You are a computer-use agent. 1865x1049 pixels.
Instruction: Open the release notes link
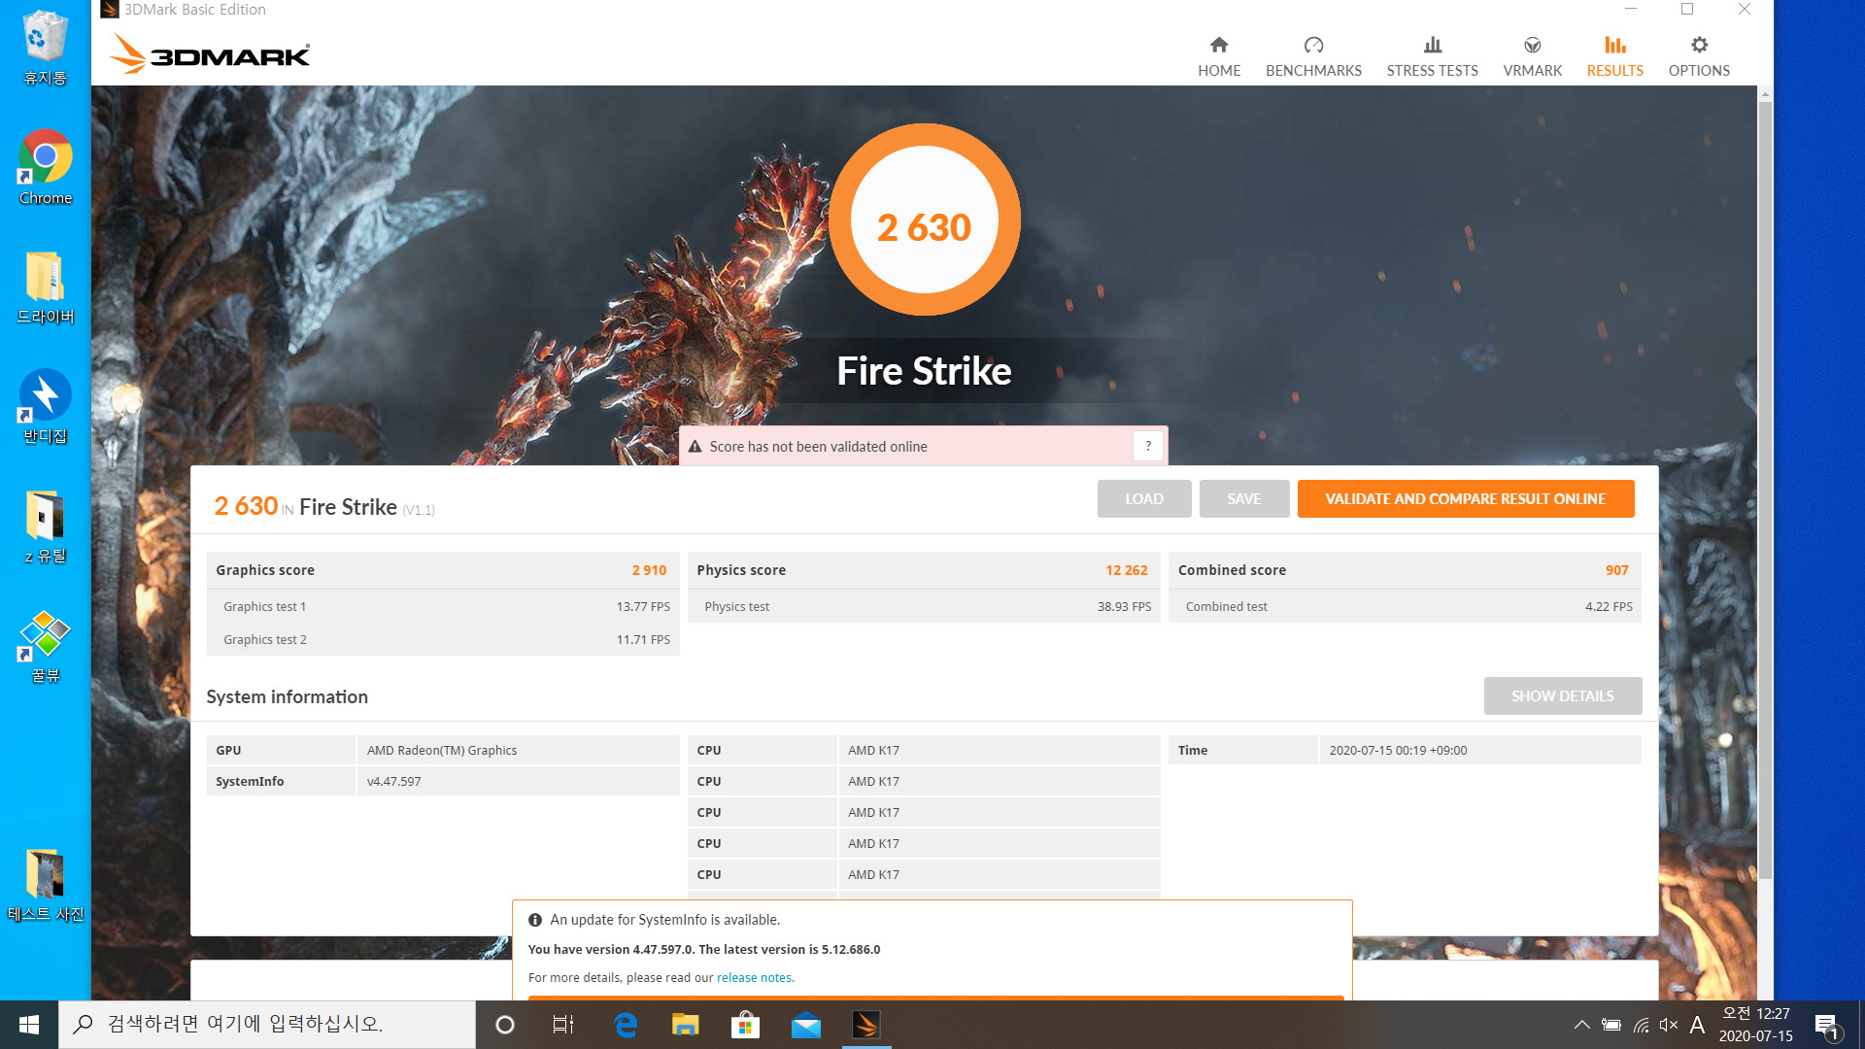click(x=755, y=978)
